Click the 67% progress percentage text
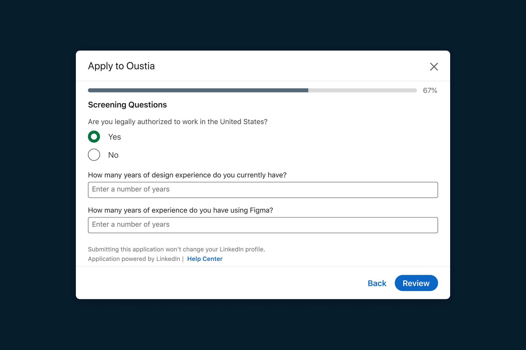The height and width of the screenshot is (350, 526). [430, 91]
